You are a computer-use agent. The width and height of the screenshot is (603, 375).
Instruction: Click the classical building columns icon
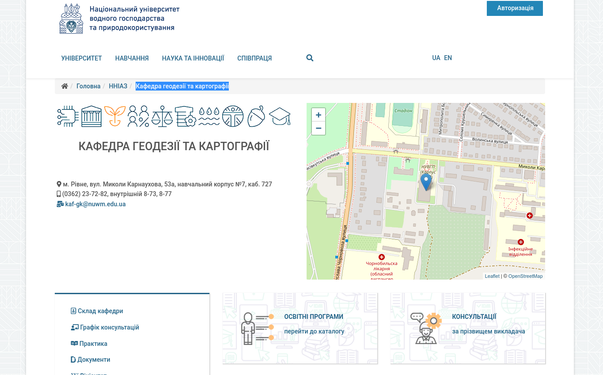(91, 116)
